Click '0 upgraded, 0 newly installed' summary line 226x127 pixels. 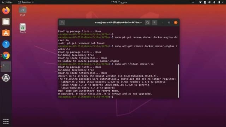[105, 94]
